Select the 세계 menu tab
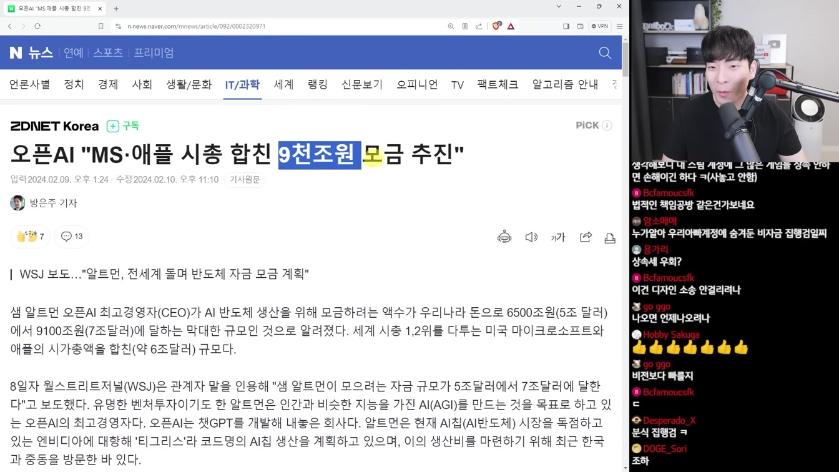 click(283, 84)
